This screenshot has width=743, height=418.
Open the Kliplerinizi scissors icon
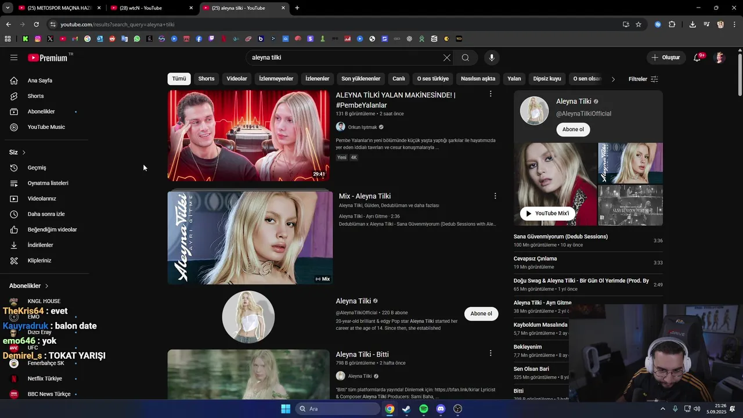click(x=14, y=261)
